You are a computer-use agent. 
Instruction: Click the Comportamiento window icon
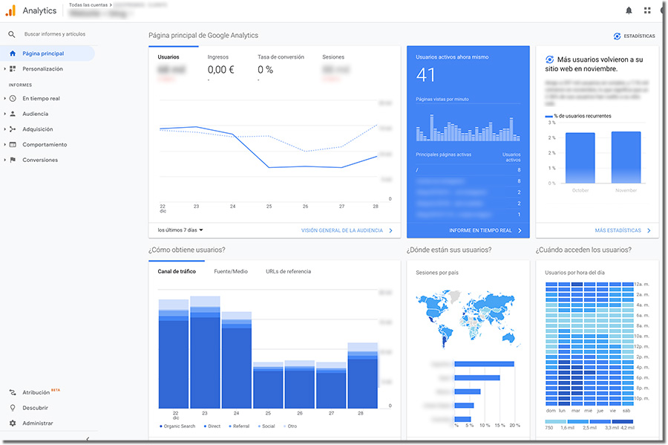tap(13, 145)
